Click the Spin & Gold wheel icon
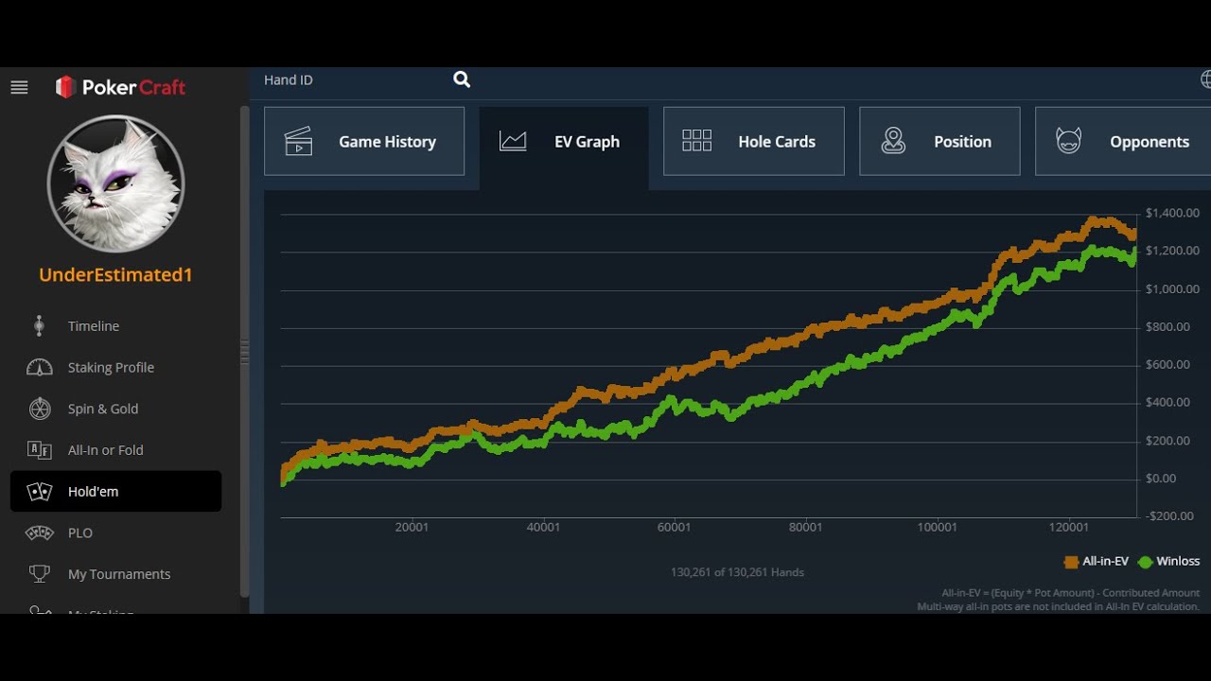This screenshot has height=681, width=1211. tap(39, 409)
